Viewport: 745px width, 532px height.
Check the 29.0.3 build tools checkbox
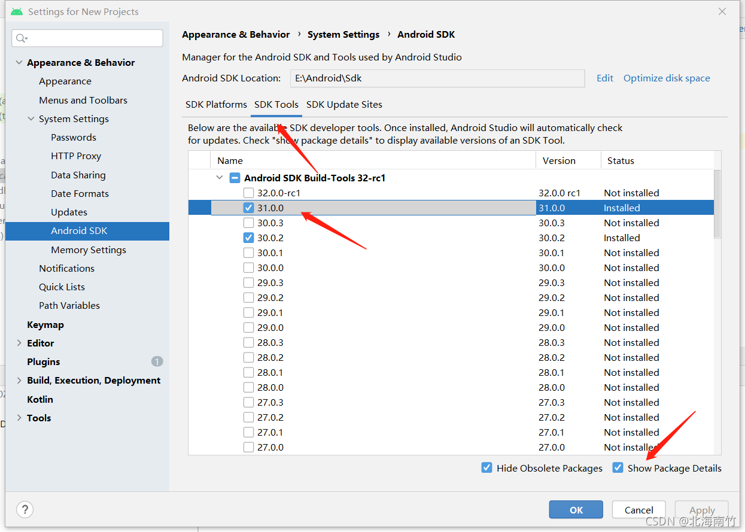point(248,282)
